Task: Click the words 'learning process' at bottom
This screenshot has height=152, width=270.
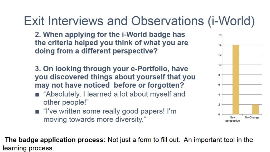Action: pos(28,148)
